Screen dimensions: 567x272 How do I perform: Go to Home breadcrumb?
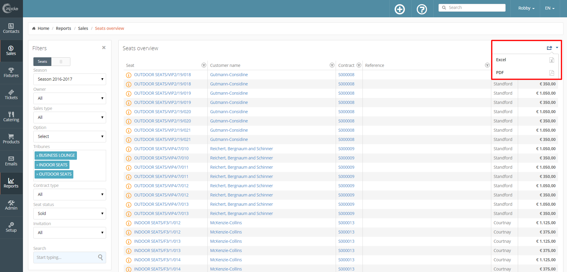[43, 28]
